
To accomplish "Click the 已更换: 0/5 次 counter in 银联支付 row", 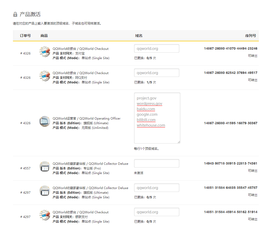I will point(145,221).
